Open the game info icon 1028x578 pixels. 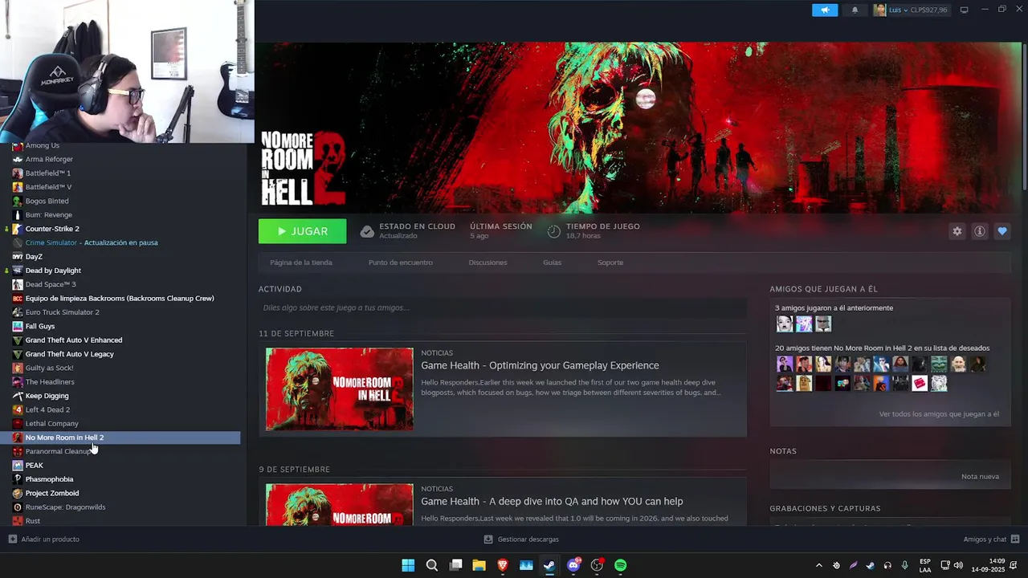pos(980,231)
